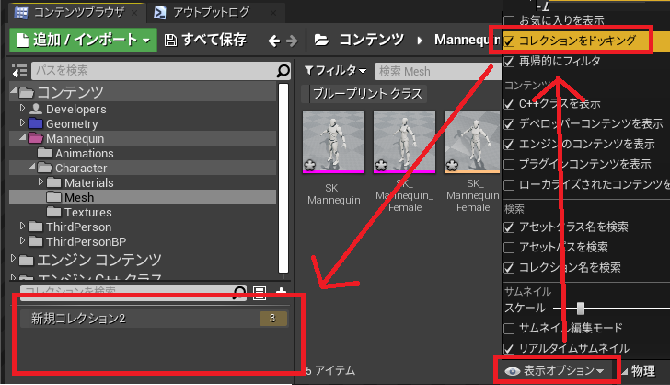This screenshot has height=385, width=670.
Task: Toggle コレクション名を検索 checkbox
Action: 509,268
